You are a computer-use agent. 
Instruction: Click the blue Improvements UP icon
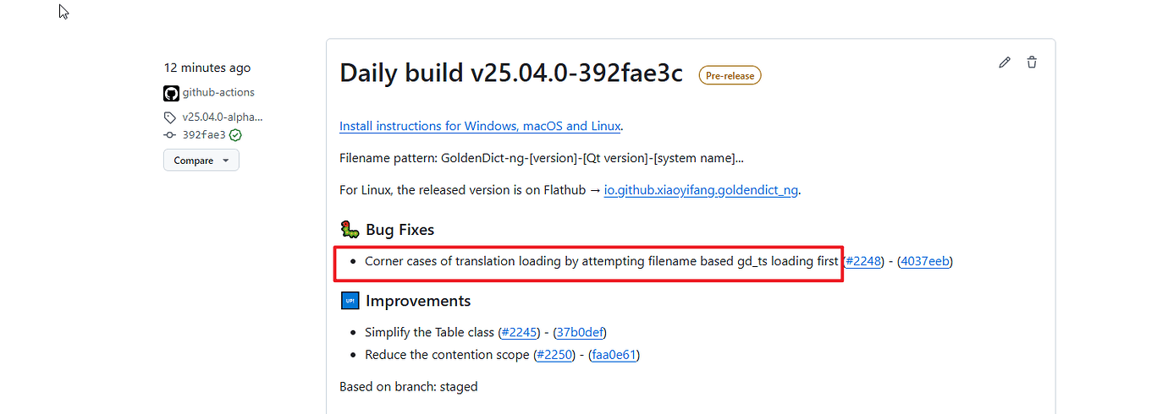point(350,301)
